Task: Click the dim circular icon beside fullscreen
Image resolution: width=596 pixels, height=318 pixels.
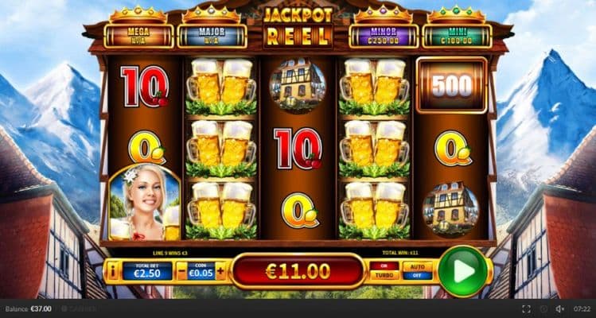Action: pyautogui.click(x=543, y=309)
